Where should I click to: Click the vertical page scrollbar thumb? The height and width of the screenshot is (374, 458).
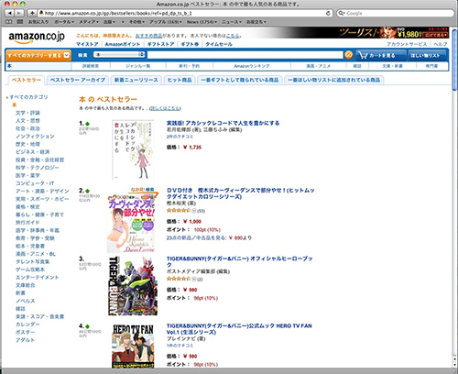click(x=454, y=60)
